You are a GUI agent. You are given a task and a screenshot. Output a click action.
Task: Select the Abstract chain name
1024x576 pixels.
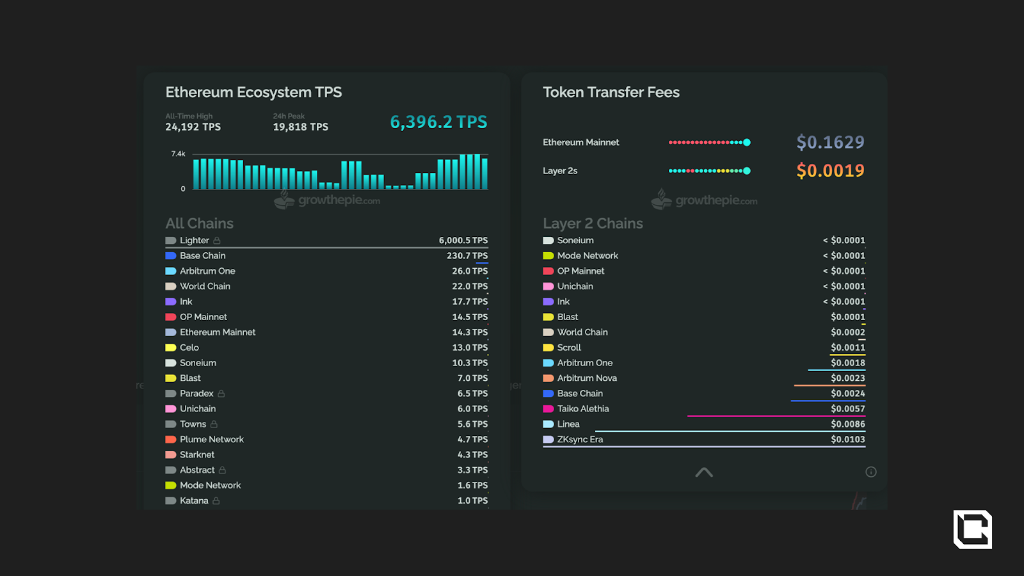point(197,470)
